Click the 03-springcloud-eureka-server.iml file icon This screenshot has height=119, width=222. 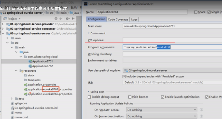tap(12, 108)
